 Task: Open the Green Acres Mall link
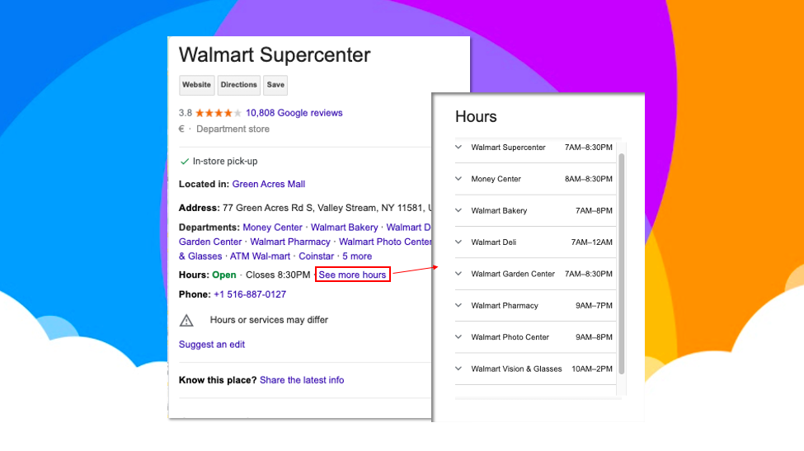coord(268,184)
